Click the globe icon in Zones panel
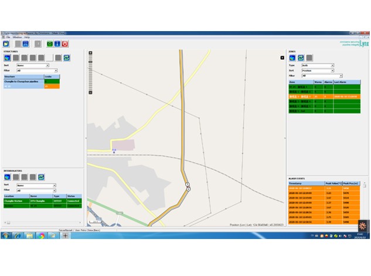The width and height of the screenshot is (371, 276). [292, 58]
